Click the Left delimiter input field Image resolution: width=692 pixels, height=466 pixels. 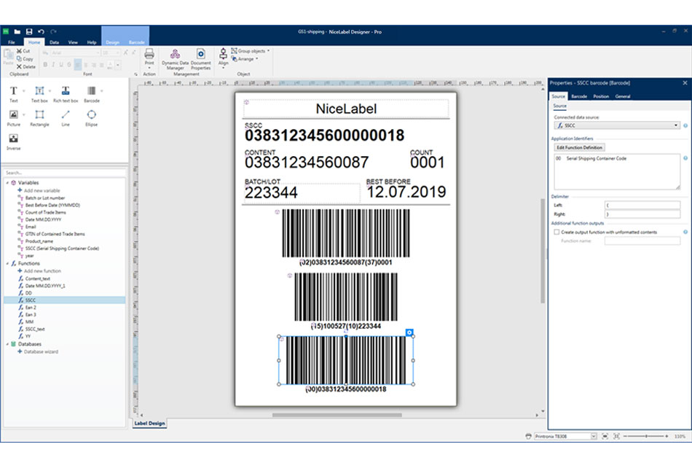click(x=642, y=205)
